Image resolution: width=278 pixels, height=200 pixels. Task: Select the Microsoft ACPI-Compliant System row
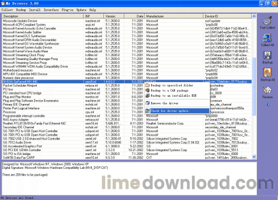[127, 24]
